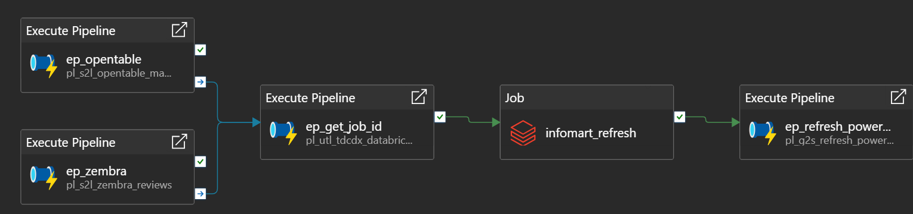Select ep_zembra success output checkmark
The width and height of the screenshot is (913, 214).
(201, 161)
